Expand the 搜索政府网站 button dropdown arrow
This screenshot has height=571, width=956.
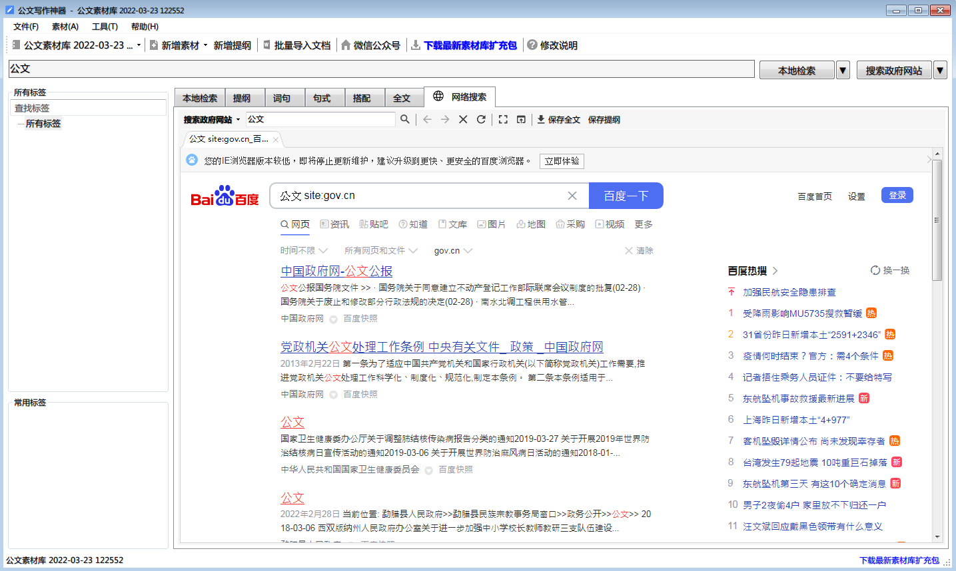click(x=940, y=70)
